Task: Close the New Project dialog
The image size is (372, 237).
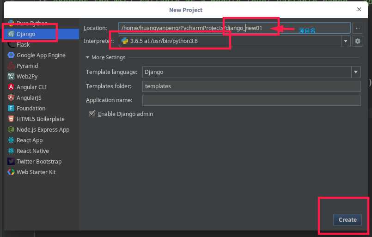Action: click(359, 9)
